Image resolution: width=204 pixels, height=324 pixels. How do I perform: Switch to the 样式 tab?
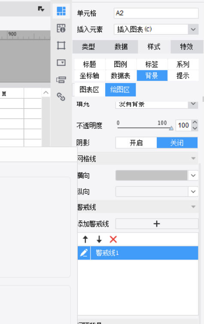(x=154, y=47)
